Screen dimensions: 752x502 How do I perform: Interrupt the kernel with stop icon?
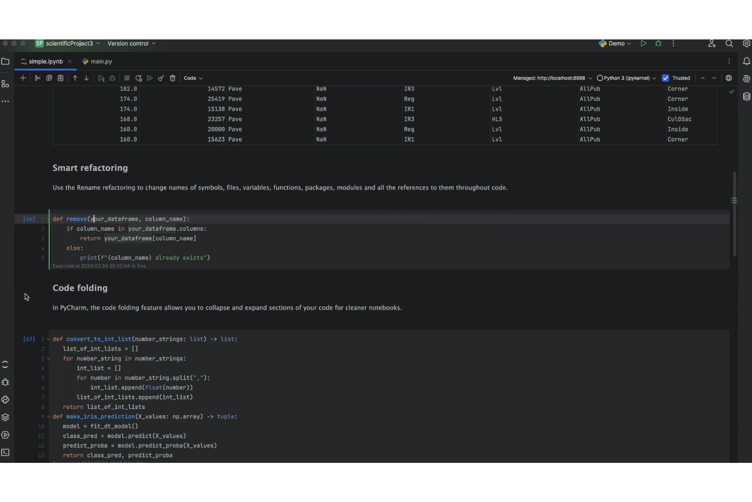pyautogui.click(x=127, y=78)
